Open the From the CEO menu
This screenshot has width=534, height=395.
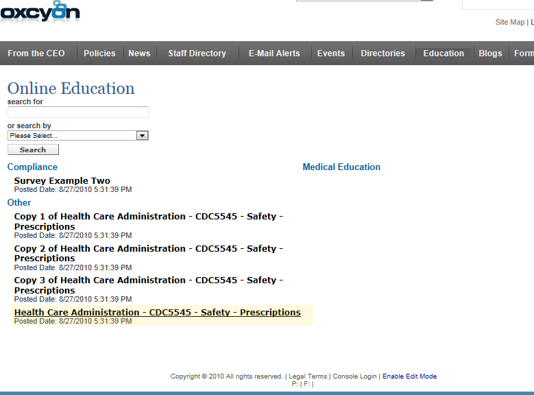click(36, 53)
